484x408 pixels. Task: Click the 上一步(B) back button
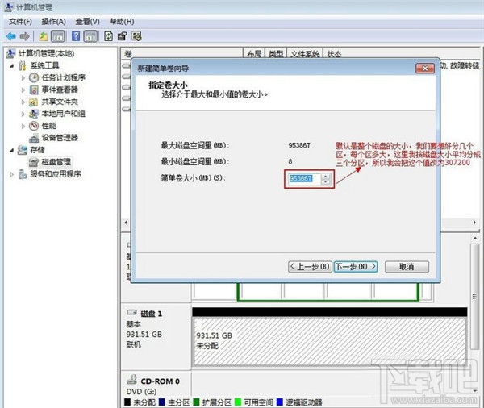point(310,267)
